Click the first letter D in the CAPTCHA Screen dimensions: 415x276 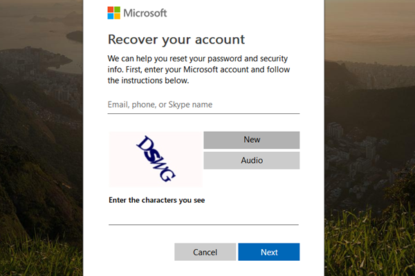144,143
